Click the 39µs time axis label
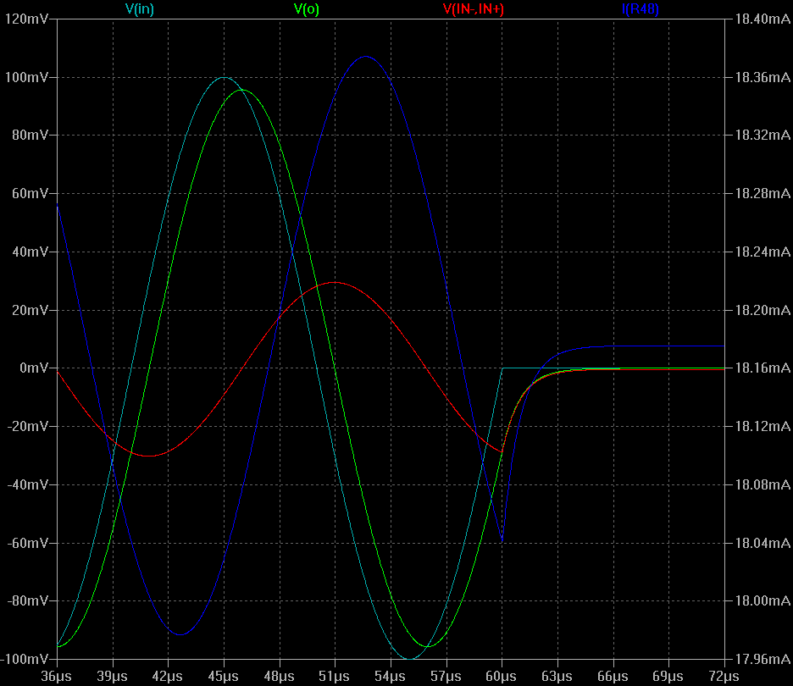Viewport: 793px width, 686px height. tap(113, 677)
